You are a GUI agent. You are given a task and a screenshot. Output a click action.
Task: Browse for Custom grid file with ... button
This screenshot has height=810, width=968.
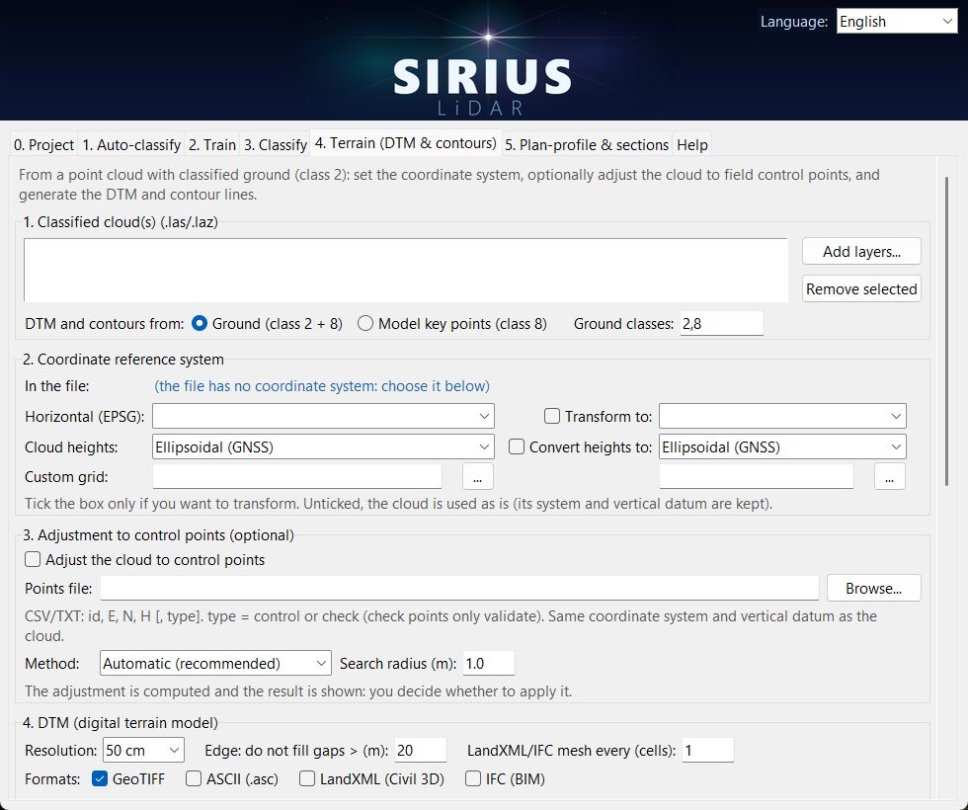pyautogui.click(x=477, y=476)
